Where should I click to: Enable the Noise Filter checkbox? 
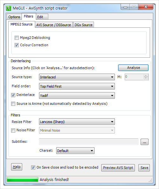(x=13, y=130)
